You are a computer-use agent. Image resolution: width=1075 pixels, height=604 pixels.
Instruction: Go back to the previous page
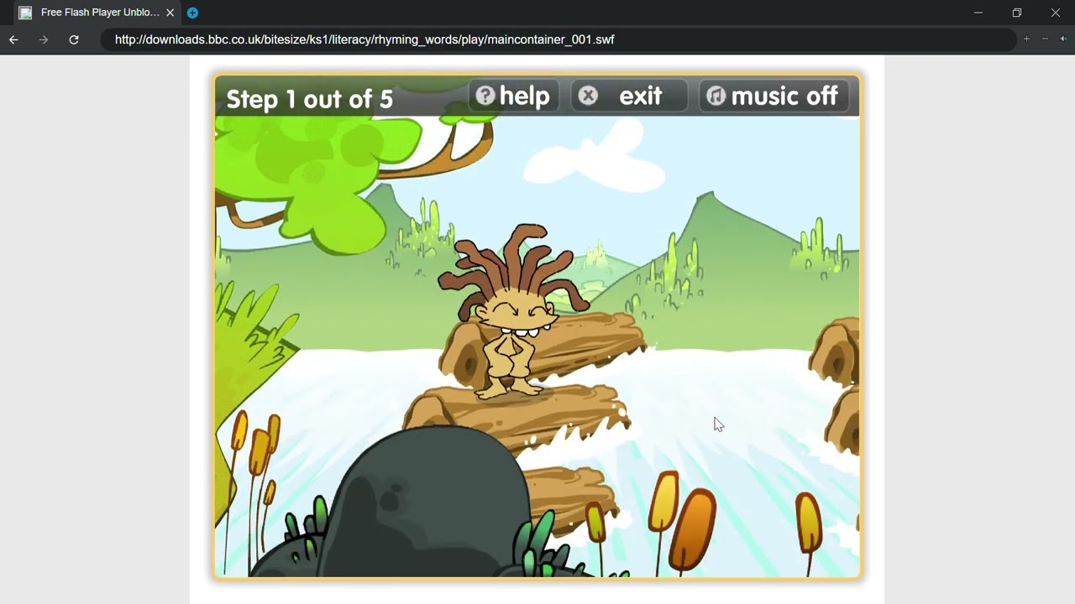click(13, 39)
